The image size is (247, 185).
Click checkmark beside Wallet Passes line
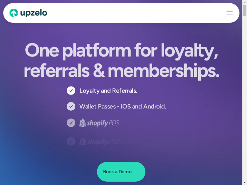pyautogui.click(x=71, y=106)
